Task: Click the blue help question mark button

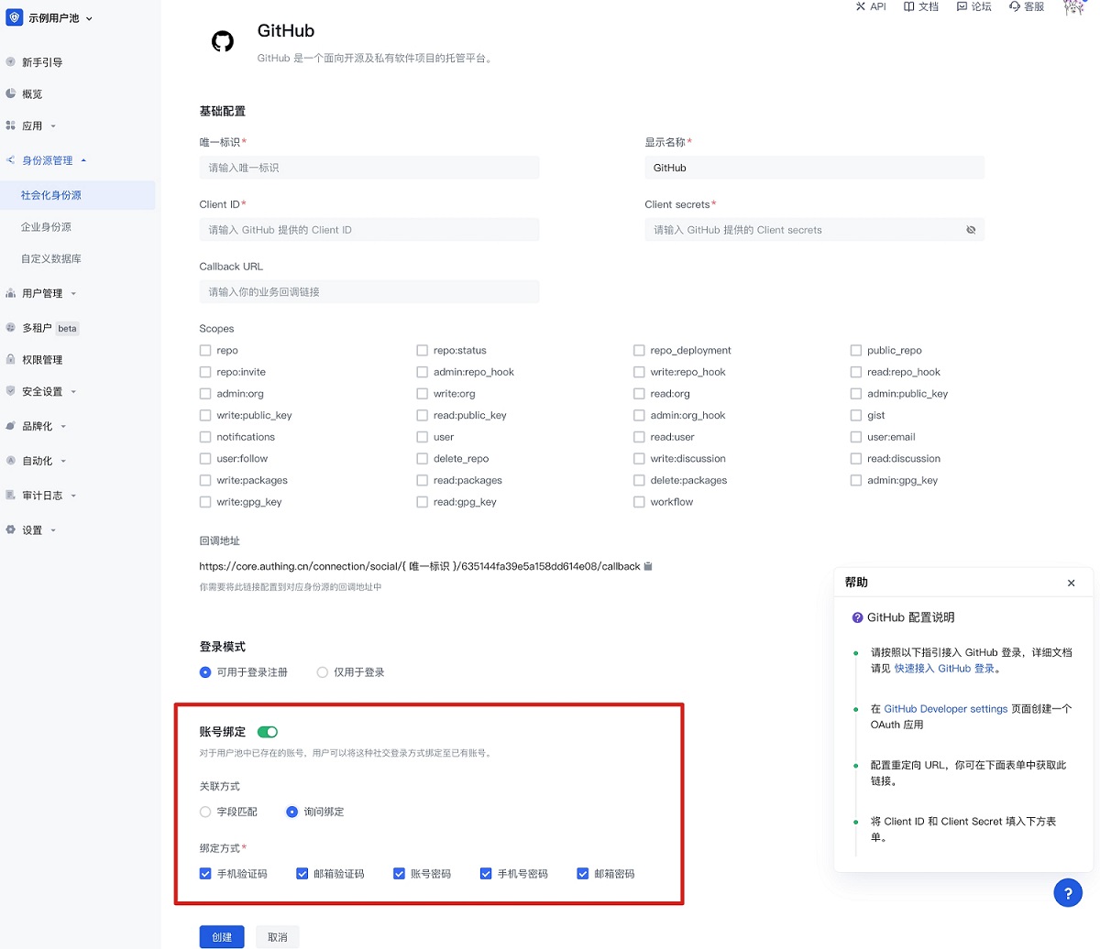Action: click(x=1068, y=893)
